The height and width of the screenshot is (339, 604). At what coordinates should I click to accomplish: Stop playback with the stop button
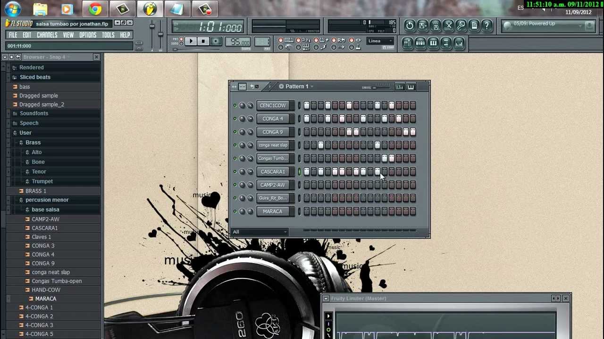[203, 41]
